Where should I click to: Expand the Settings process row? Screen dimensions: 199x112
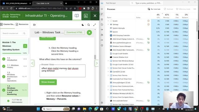point(108,24)
